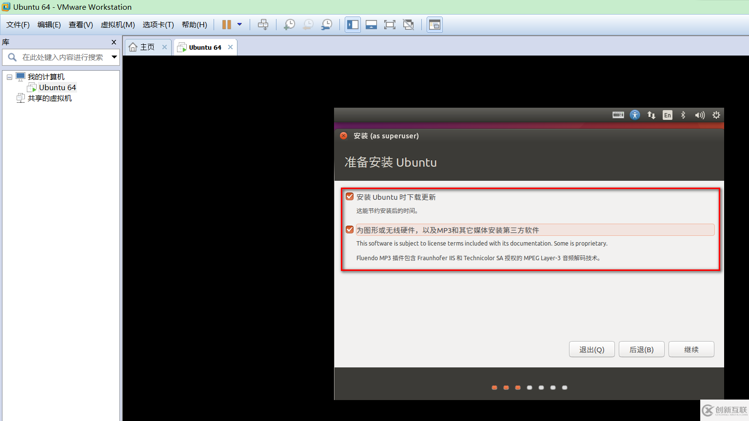
Task: Open the Ubuntu system gear menu
Action: [x=716, y=115]
